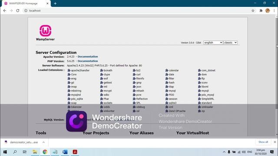Expand the democreator download options chevron

(x=43, y=142)
